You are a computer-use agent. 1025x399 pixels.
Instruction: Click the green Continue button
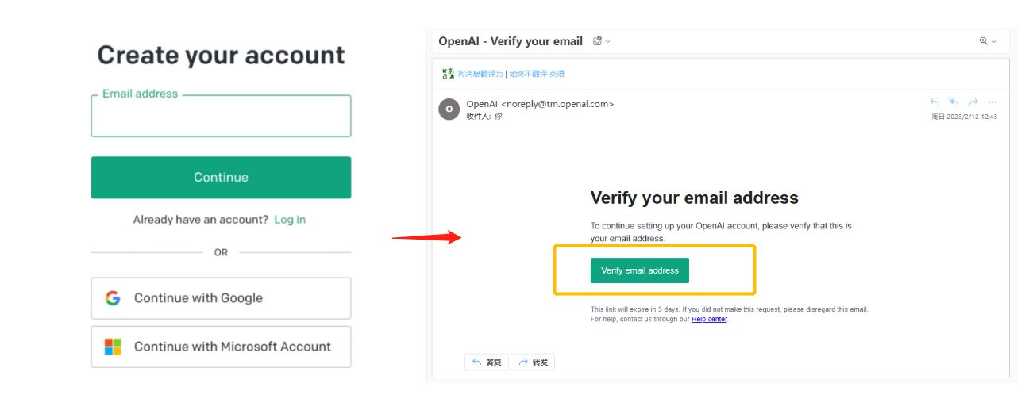[x=221, y=178]
